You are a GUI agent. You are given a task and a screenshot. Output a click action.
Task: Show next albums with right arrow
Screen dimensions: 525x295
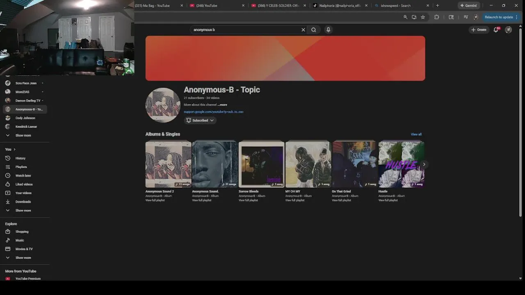(x=424, y=164)
